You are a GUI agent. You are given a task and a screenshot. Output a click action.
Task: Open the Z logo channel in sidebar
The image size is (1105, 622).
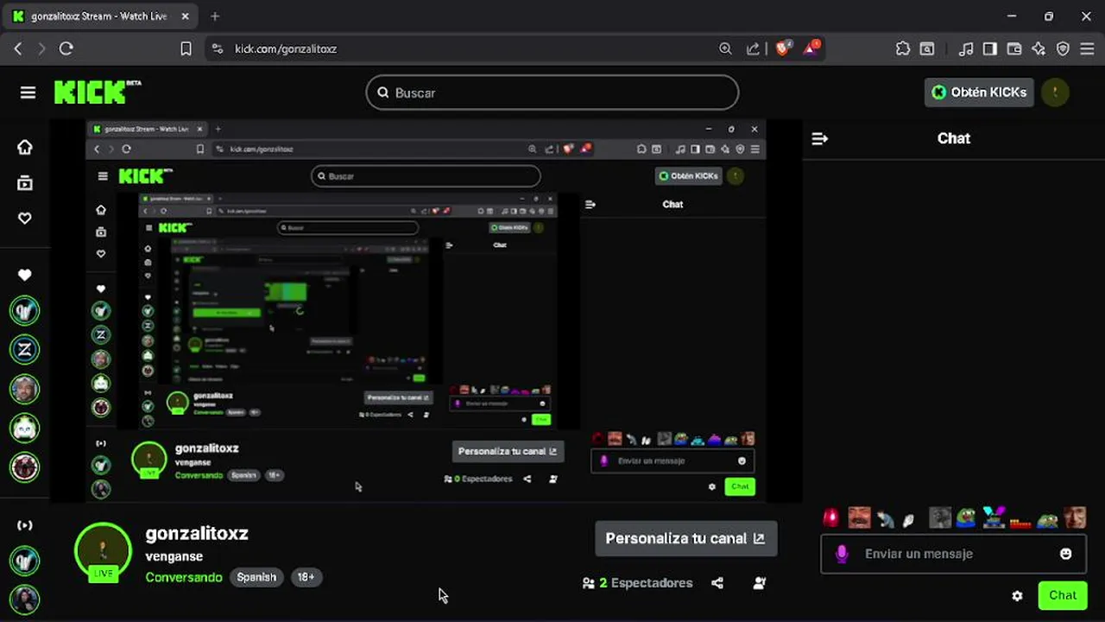tap(25, 350)
